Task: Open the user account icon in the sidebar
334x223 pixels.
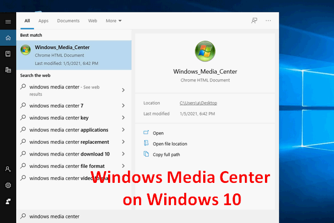Action: pyautogui.click(x=8, y=169)
